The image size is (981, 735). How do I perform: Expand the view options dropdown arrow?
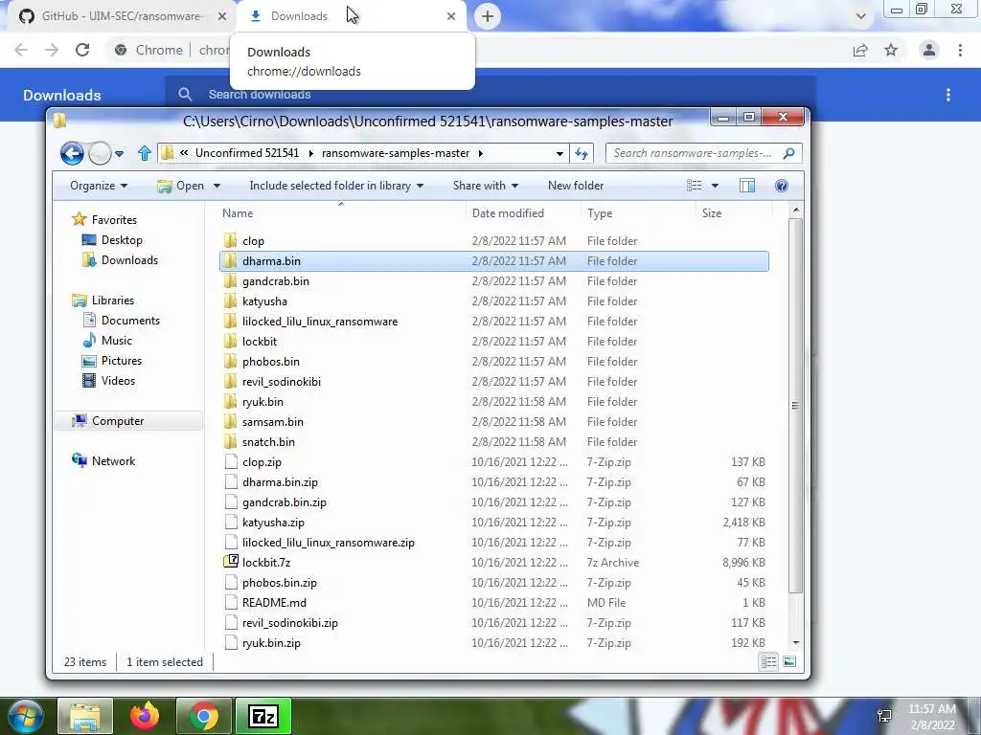pyautogui.click(x=715, y=186)
